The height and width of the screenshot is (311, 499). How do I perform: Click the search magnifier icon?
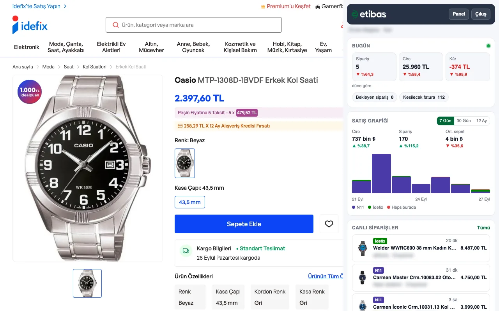[115, 25]
